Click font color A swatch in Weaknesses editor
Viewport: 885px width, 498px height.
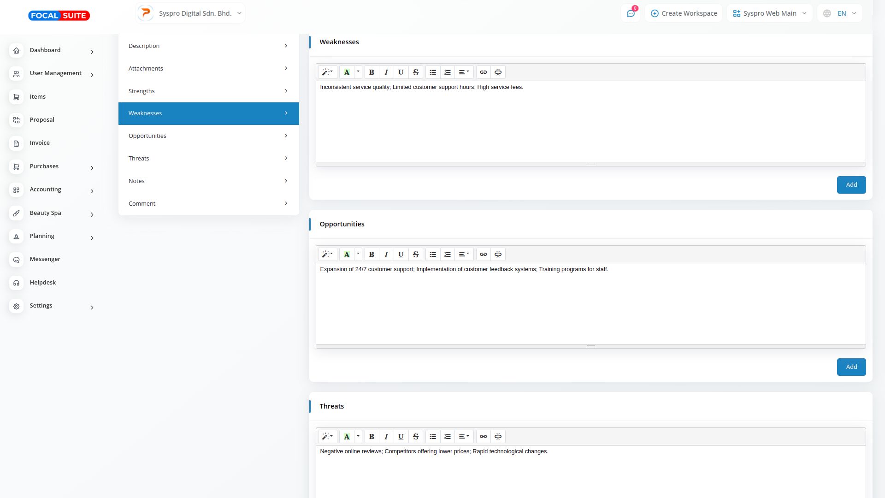tap(347, 72)
